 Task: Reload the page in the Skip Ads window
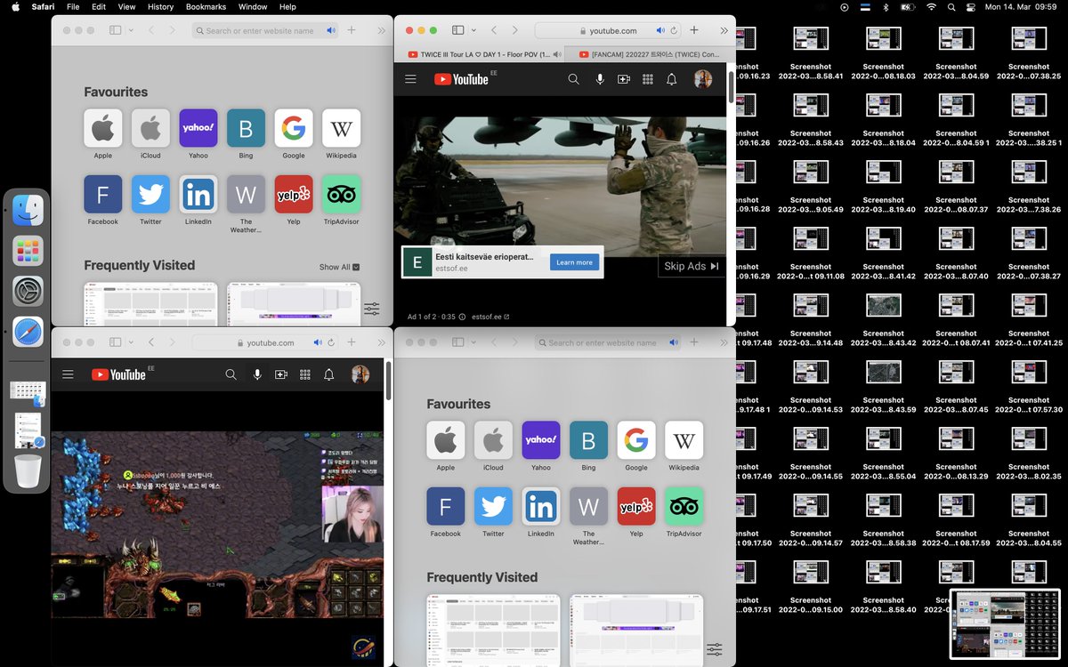coord(674,30)
